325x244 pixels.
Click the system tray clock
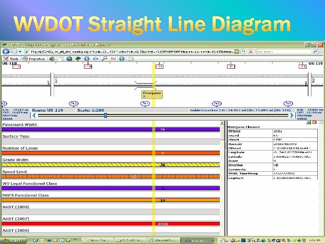coord(315,240)
